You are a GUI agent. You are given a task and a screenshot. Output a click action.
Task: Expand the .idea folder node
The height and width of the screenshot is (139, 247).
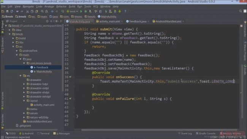click(10, 30)
